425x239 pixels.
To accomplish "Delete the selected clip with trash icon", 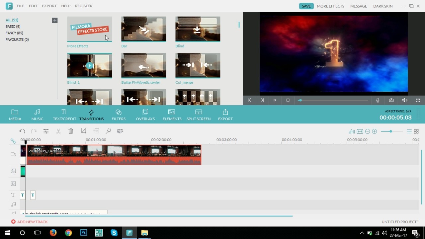I will (x=71, y=131).
